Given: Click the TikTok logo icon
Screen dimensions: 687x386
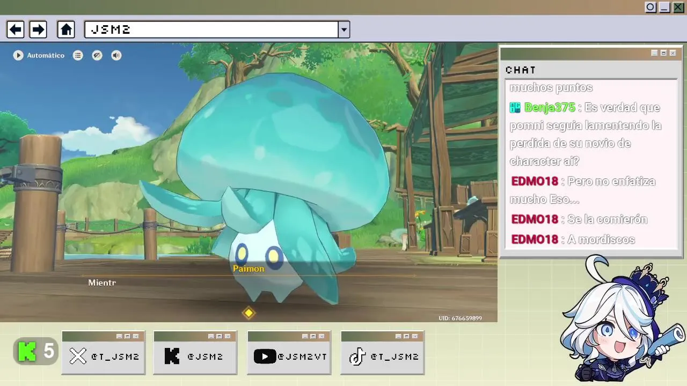Looking at the screenshot, I should (357, 357).
